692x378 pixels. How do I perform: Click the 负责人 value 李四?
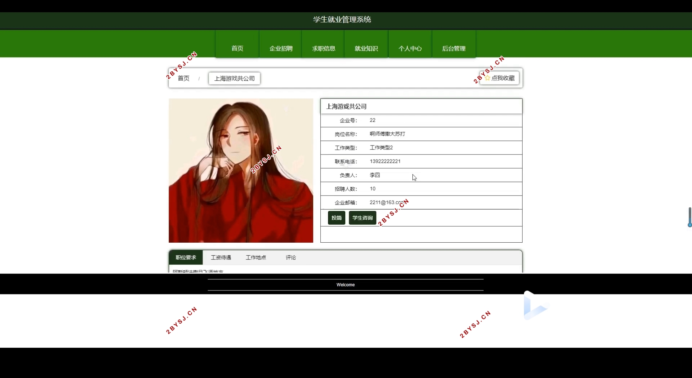coord(375,175)
